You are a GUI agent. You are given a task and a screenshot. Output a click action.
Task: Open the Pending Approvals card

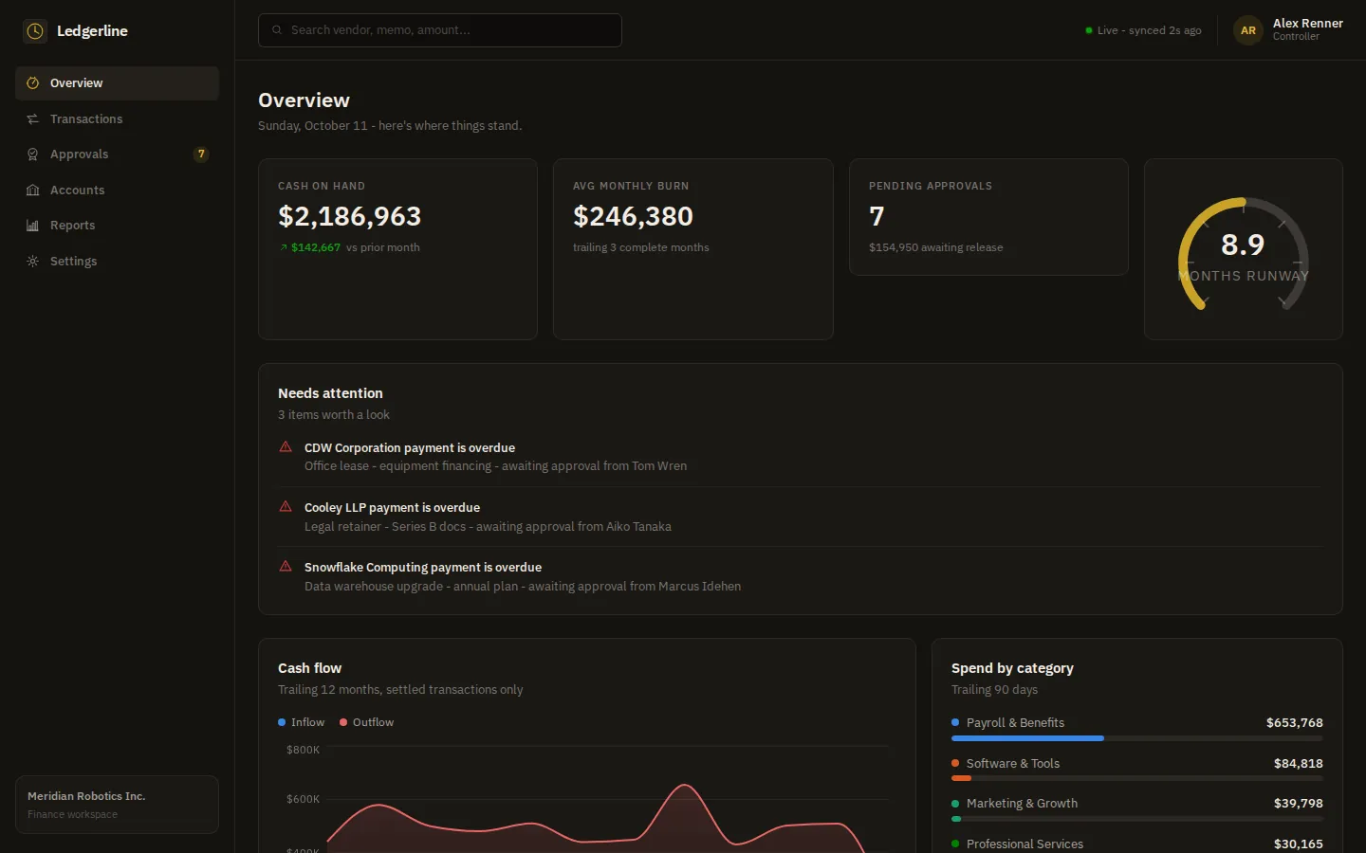[988, 217]
